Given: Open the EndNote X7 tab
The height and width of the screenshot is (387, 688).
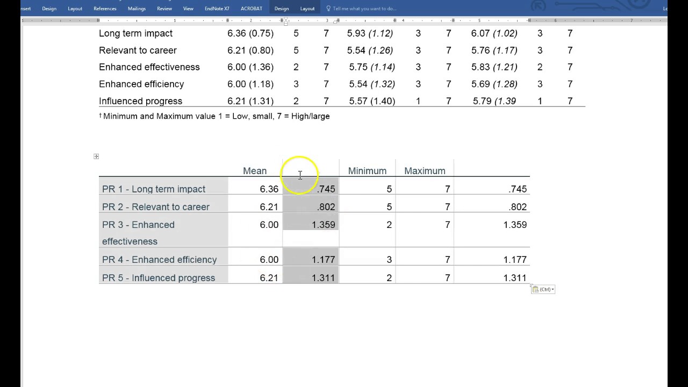Looking at the screenshot, I should click(x=217, y=9).
